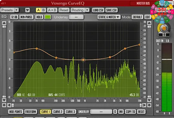174x118 pixels.
Task: Click the 0.0 gain value field
Action: tap(164, 35)
